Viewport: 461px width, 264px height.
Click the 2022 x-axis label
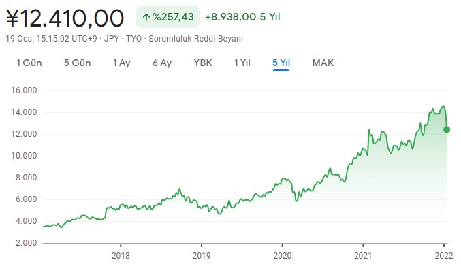click(444, 255)
